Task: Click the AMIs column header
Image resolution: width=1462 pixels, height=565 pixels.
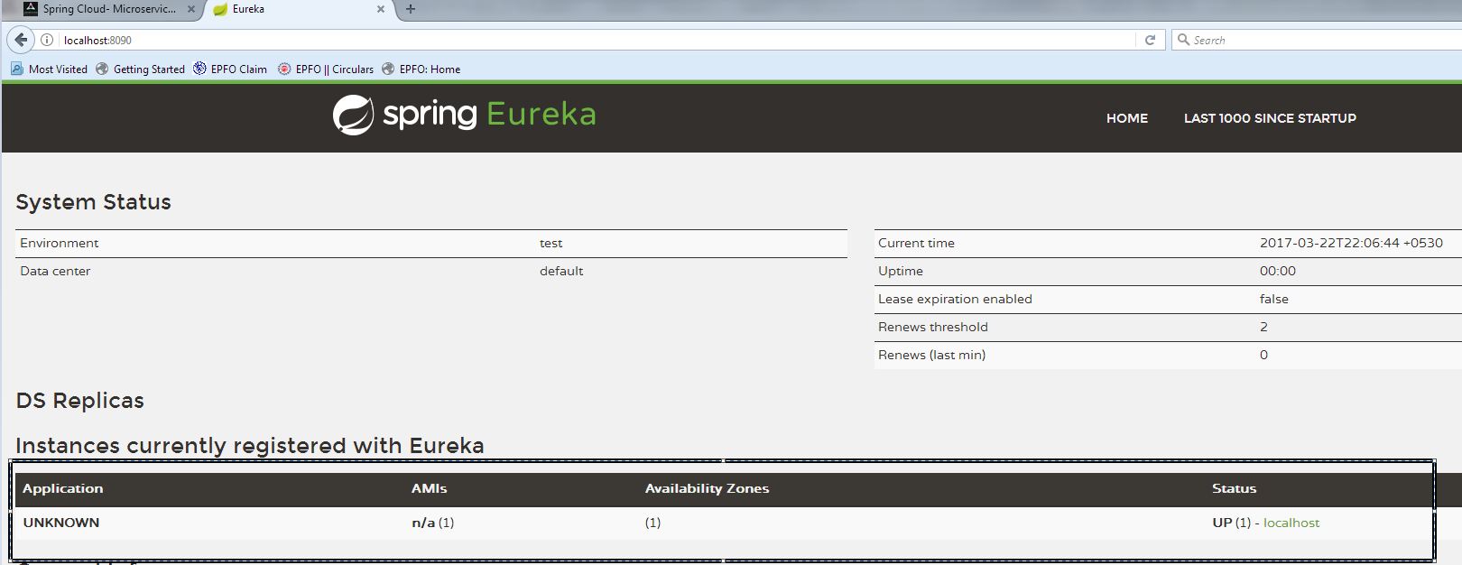Action: (430, 488)
